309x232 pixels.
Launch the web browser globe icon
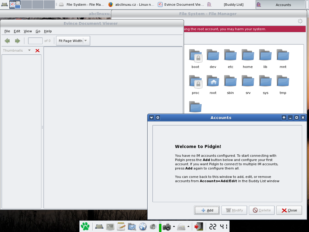tap(143, 227)
